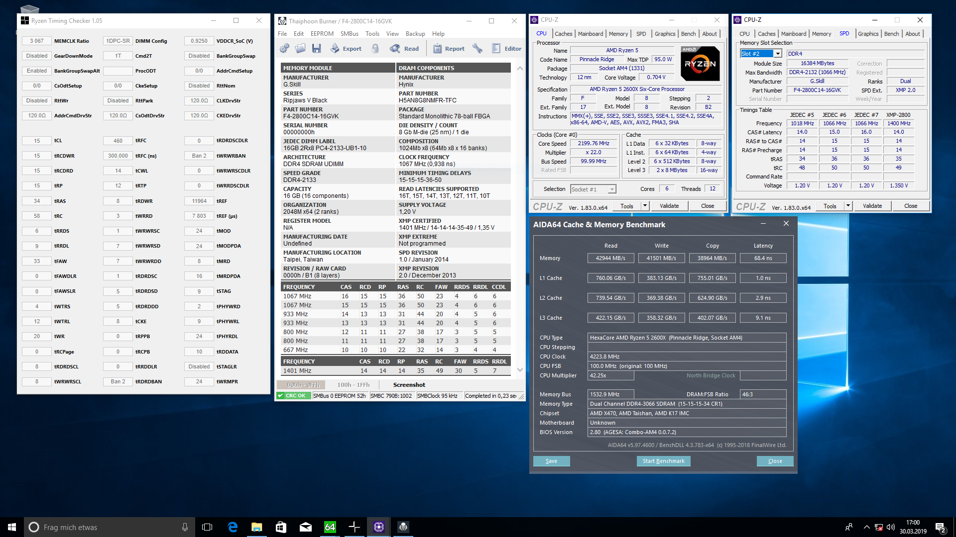Viewport: 956px width, 537px height.
Task: Click Validate in the SPD CPU-Z window
Action: (872, 206)
